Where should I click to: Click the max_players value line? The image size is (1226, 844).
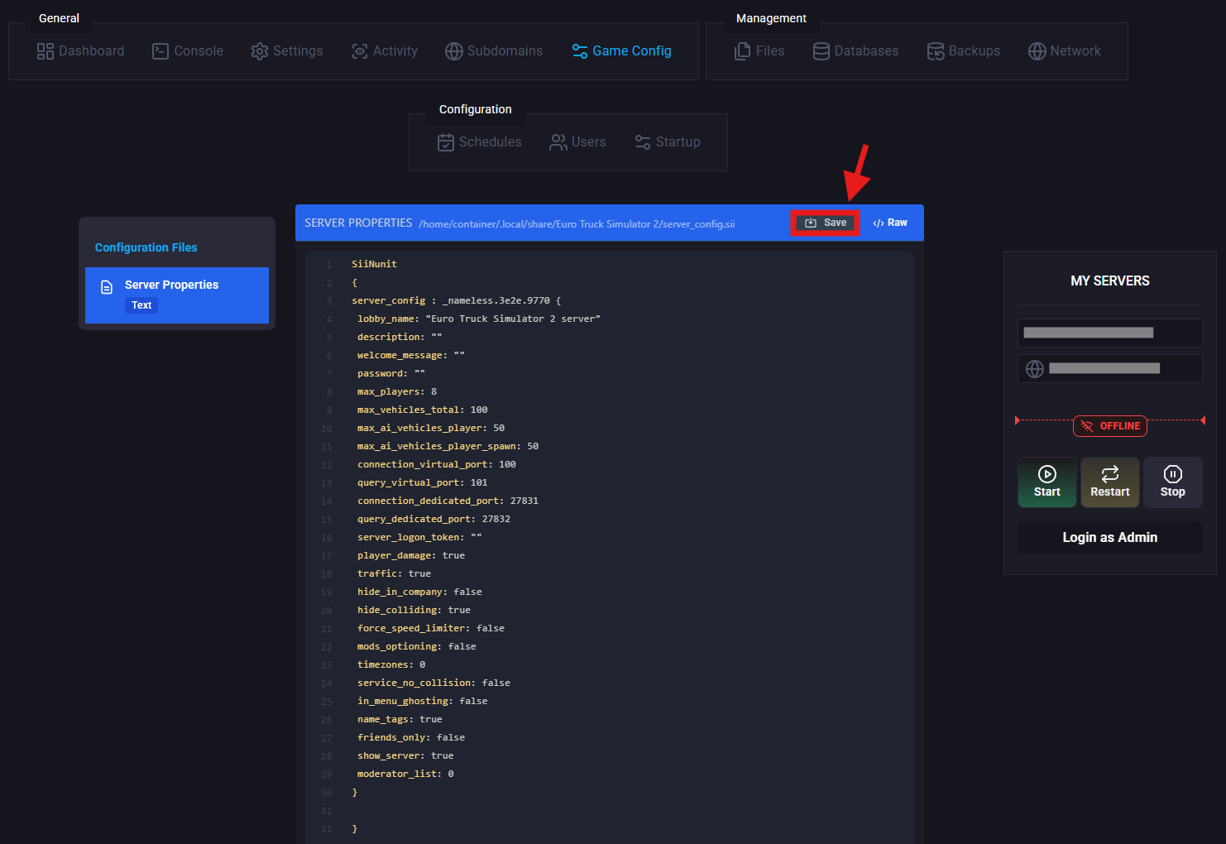(397, 391)
